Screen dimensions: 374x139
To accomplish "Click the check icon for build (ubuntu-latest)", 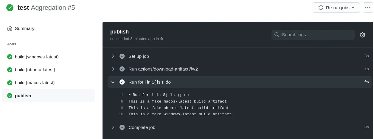I will (x=10, y=70).
